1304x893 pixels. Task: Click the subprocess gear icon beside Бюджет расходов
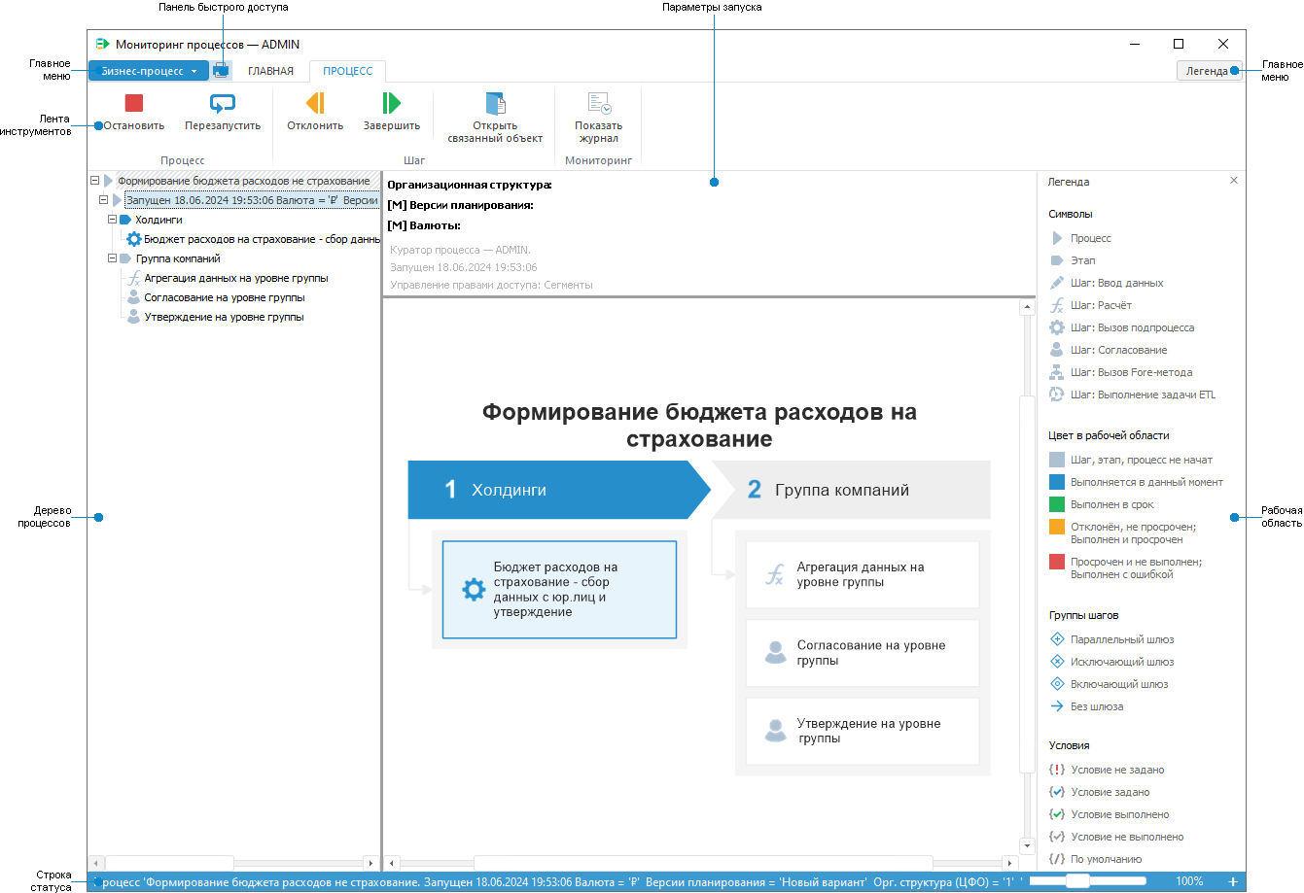click(132, 239)
